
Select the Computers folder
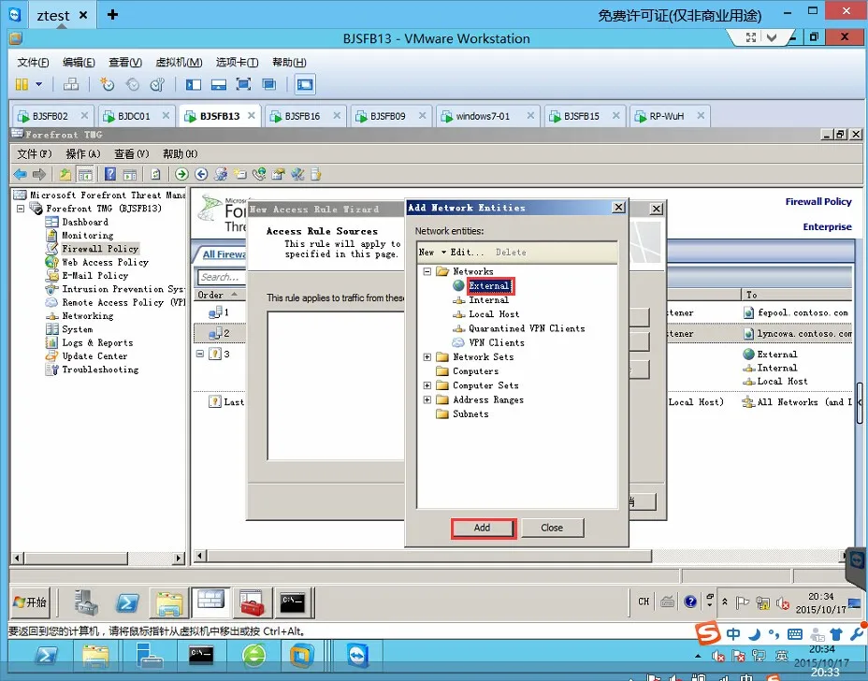475,371
